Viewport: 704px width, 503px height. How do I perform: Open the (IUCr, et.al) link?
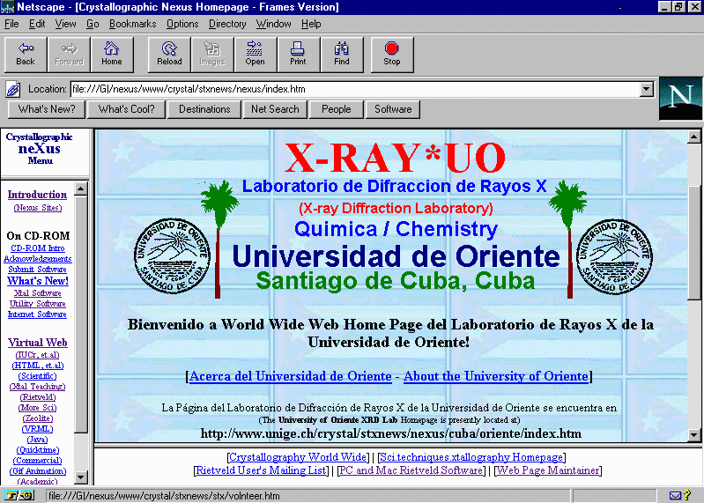[38, 355]
